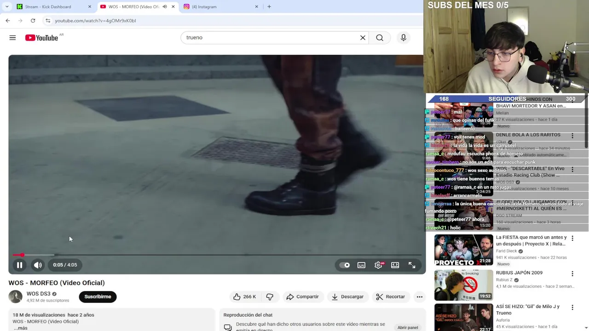Open chat replay with Abrir panel
589x331 pixels.
click(x=408, y=327)
